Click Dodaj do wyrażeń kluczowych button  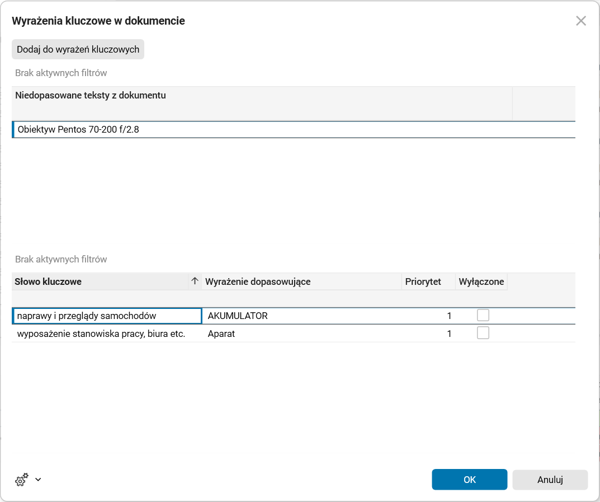point(78,49)
